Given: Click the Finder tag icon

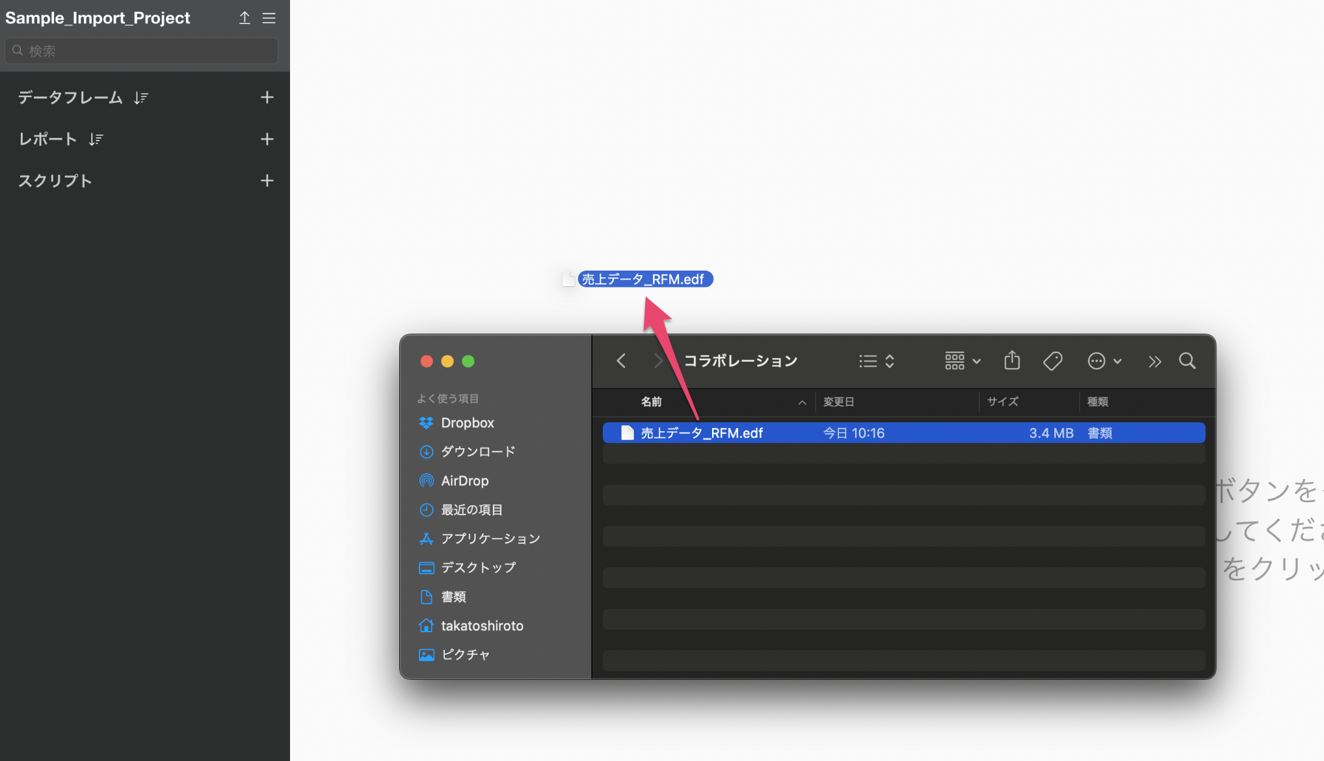Looking at the screenshot, I should coord(1053,361).
